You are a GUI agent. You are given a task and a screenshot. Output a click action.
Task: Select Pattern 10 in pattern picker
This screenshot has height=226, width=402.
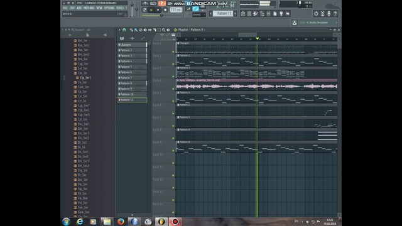pos(133,94)
